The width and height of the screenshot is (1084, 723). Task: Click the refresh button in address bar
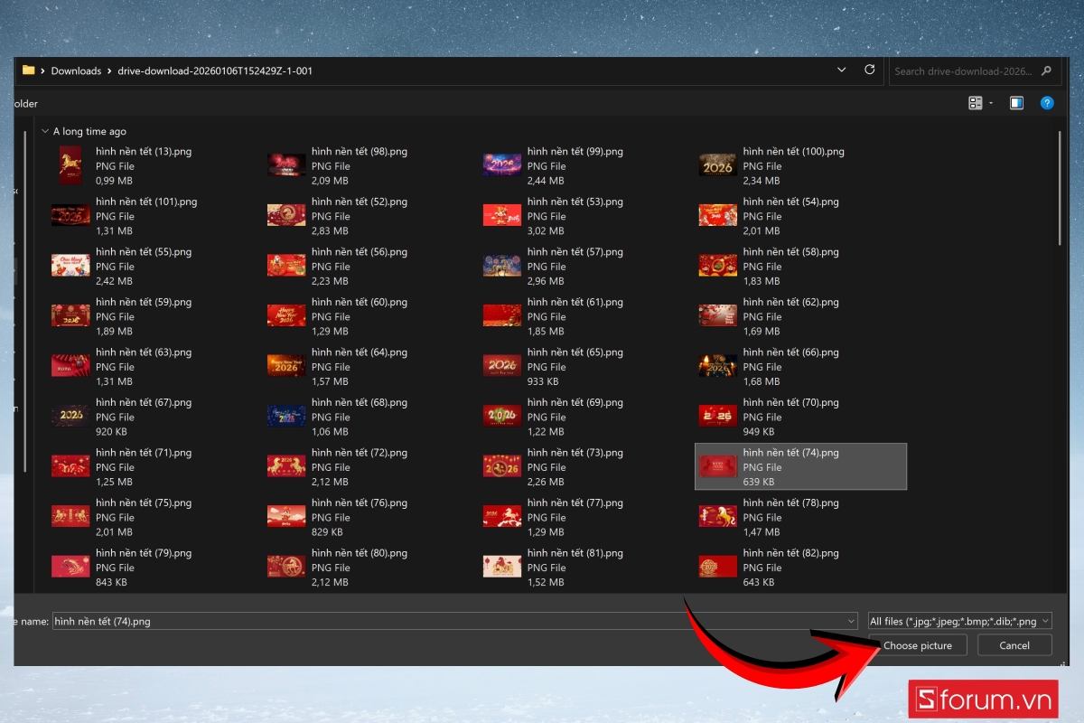click(869, 70)
